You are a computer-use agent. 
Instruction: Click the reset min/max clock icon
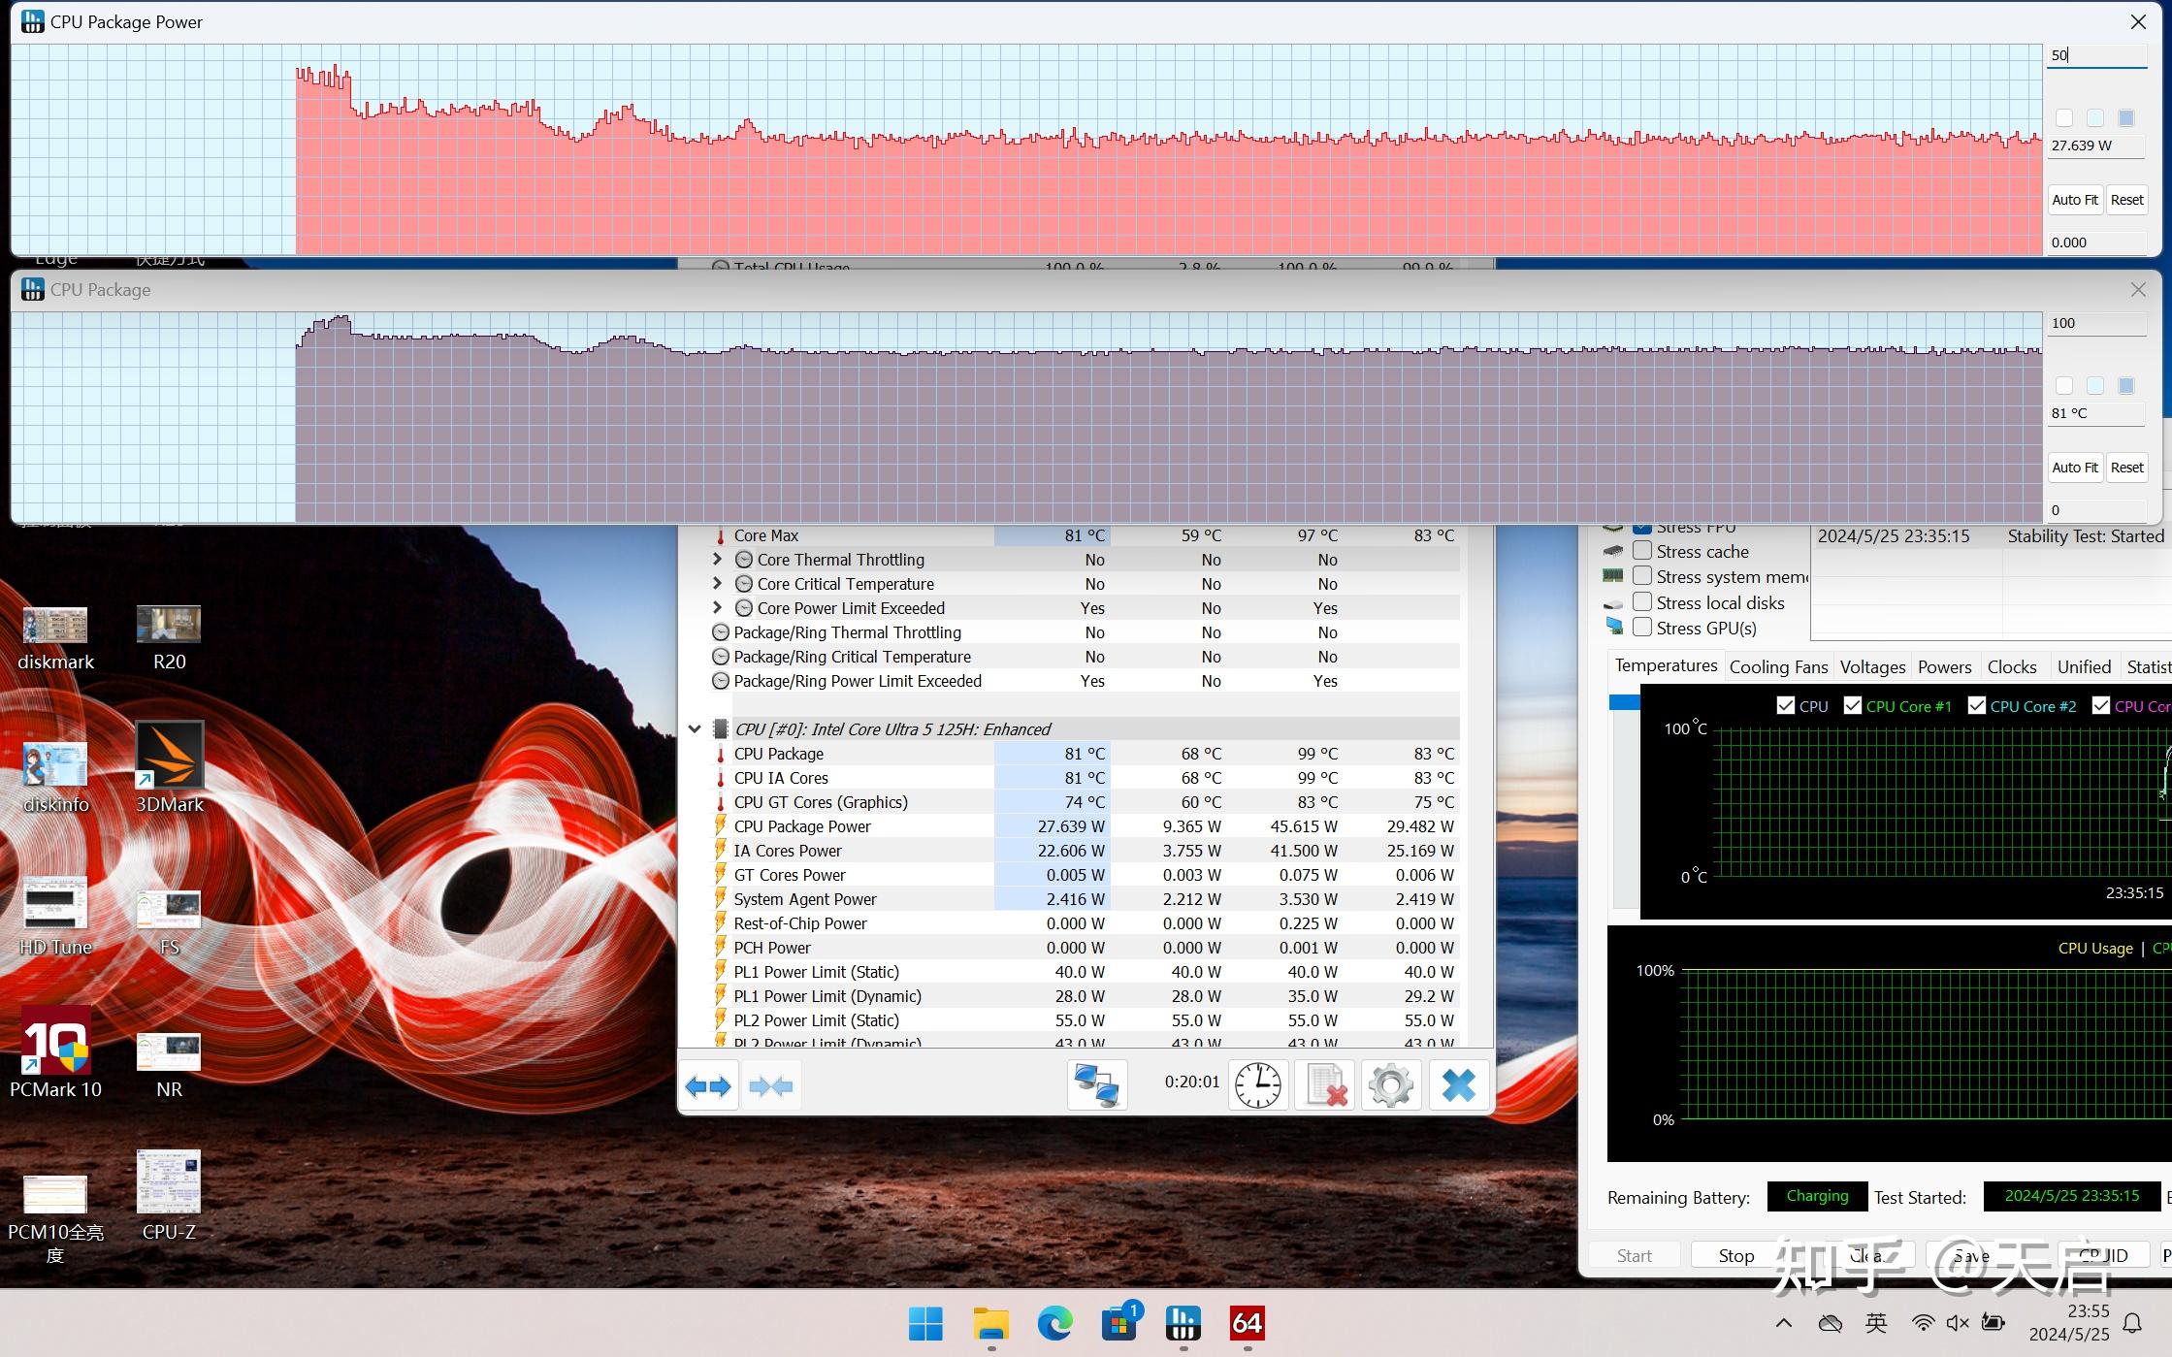[x=1258, y=1084]
